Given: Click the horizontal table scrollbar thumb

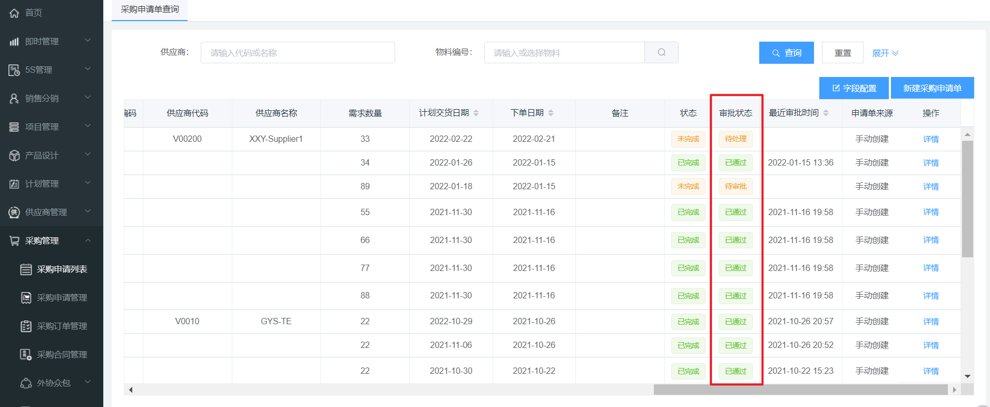Looking at the screenshot, I should coord(800,390).
